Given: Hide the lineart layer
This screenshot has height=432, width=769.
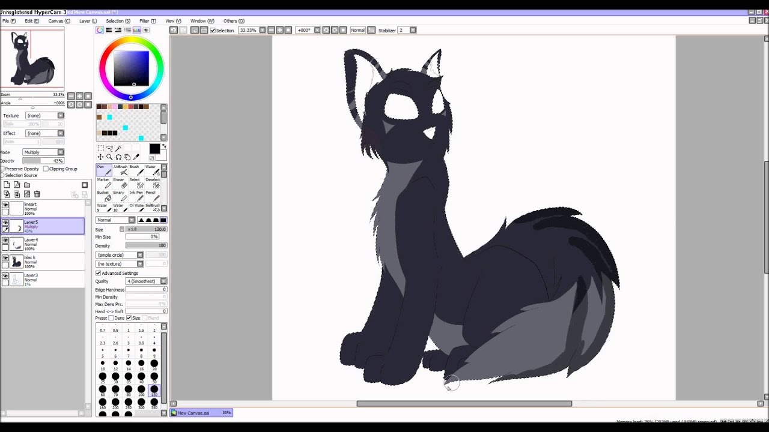Looking at the screenshot, I should 5,205.
